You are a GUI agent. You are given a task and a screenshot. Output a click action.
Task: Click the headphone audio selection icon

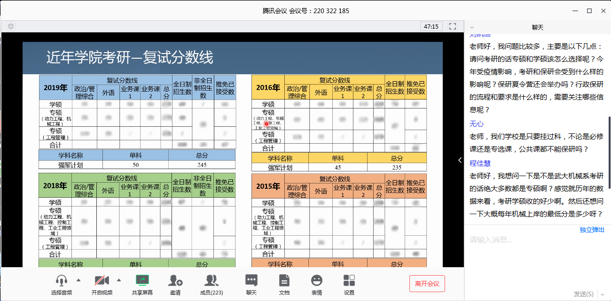pos(62,281)
